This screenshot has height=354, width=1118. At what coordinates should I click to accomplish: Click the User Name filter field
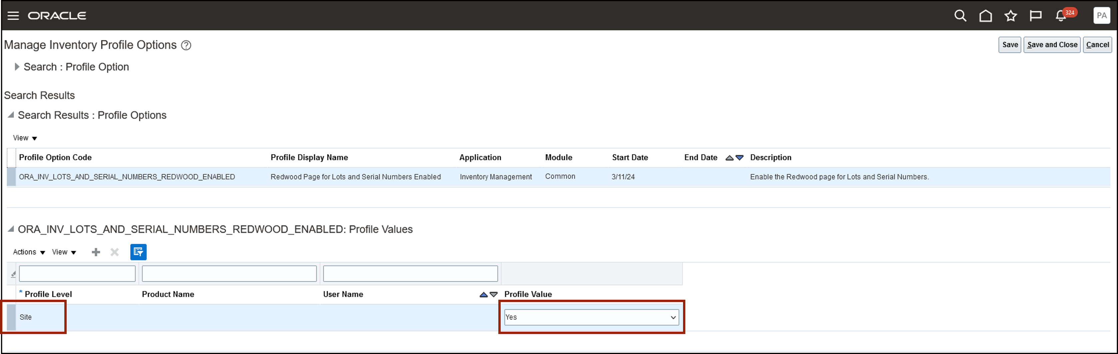click(410, 274)
